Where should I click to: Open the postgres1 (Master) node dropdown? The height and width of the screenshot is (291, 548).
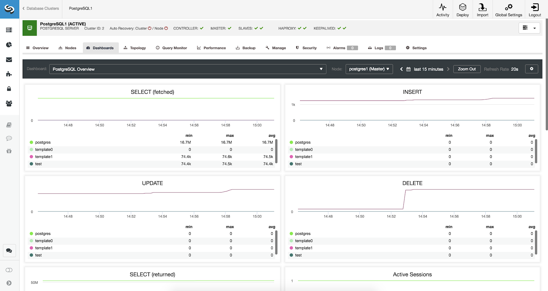[x=369, y=69]
